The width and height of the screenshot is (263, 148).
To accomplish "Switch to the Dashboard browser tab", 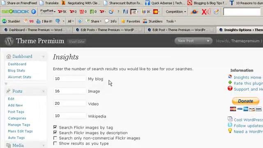I will pyautogui.click(x=36, y=30).
